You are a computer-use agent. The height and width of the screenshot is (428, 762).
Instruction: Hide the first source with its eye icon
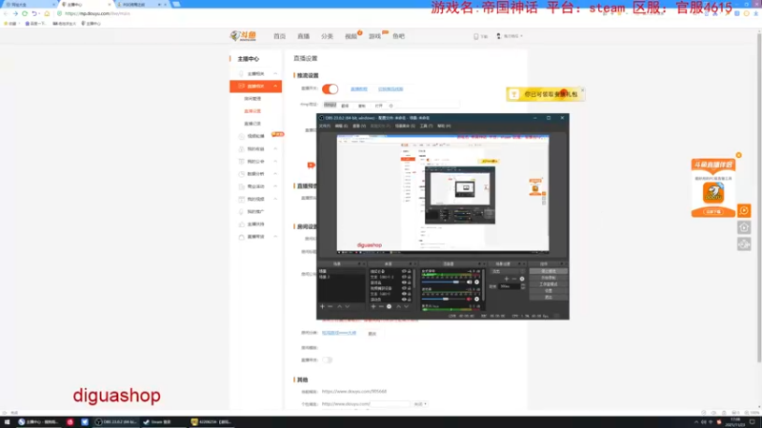click(404, 271)
